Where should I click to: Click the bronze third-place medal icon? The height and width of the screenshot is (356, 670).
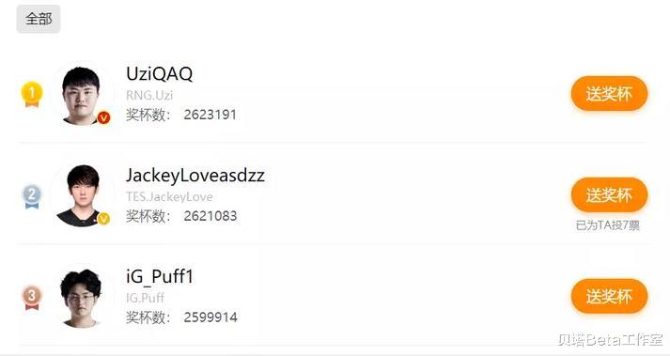32,297
